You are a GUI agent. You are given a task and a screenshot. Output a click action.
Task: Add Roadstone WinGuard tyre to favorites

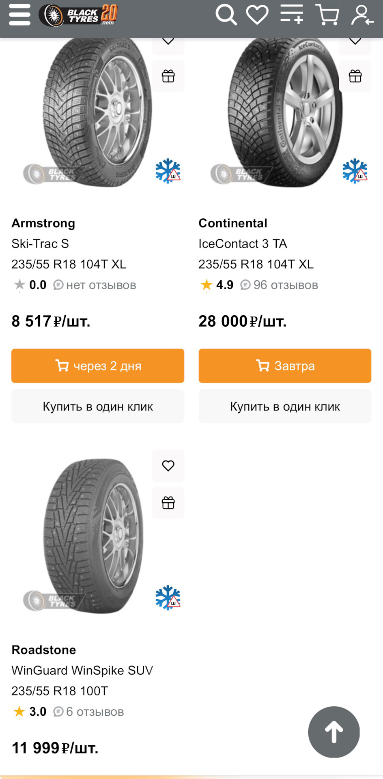click(x=168, y=465)
